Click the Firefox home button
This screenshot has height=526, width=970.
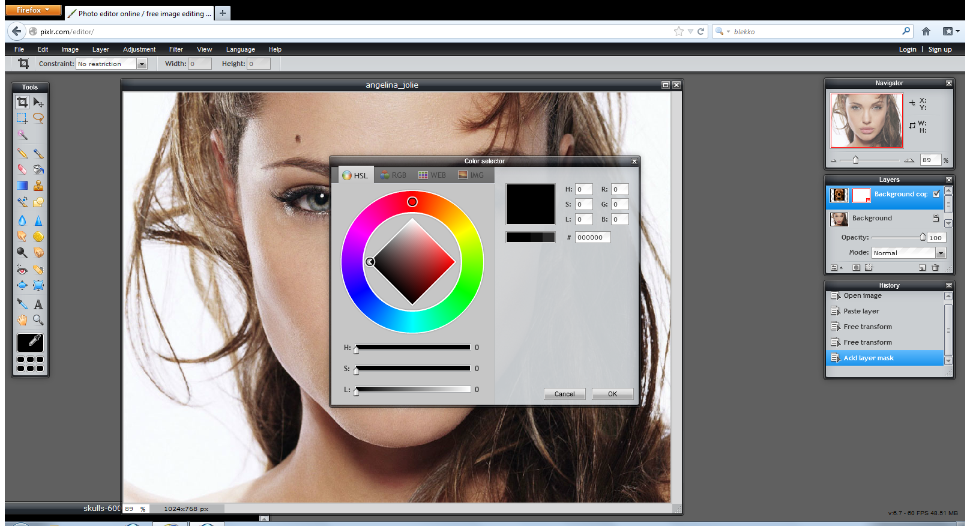(x=926, y=31)
